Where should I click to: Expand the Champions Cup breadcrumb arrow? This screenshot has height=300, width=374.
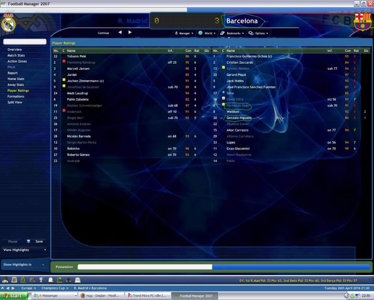pos(68,288)
